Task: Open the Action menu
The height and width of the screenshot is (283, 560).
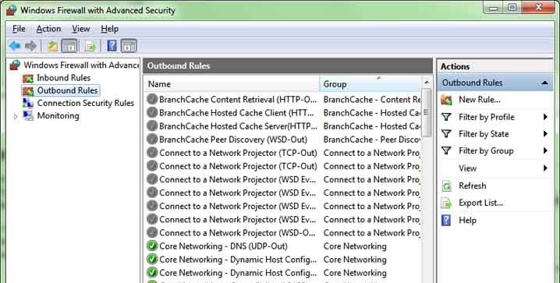Action: point(48,29)
